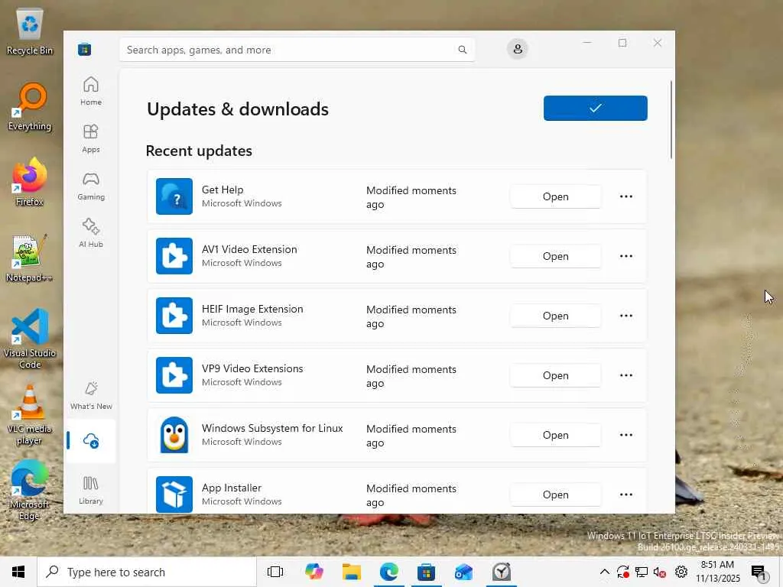Open the Home section in Store sidebar

(x=91, y=91)
